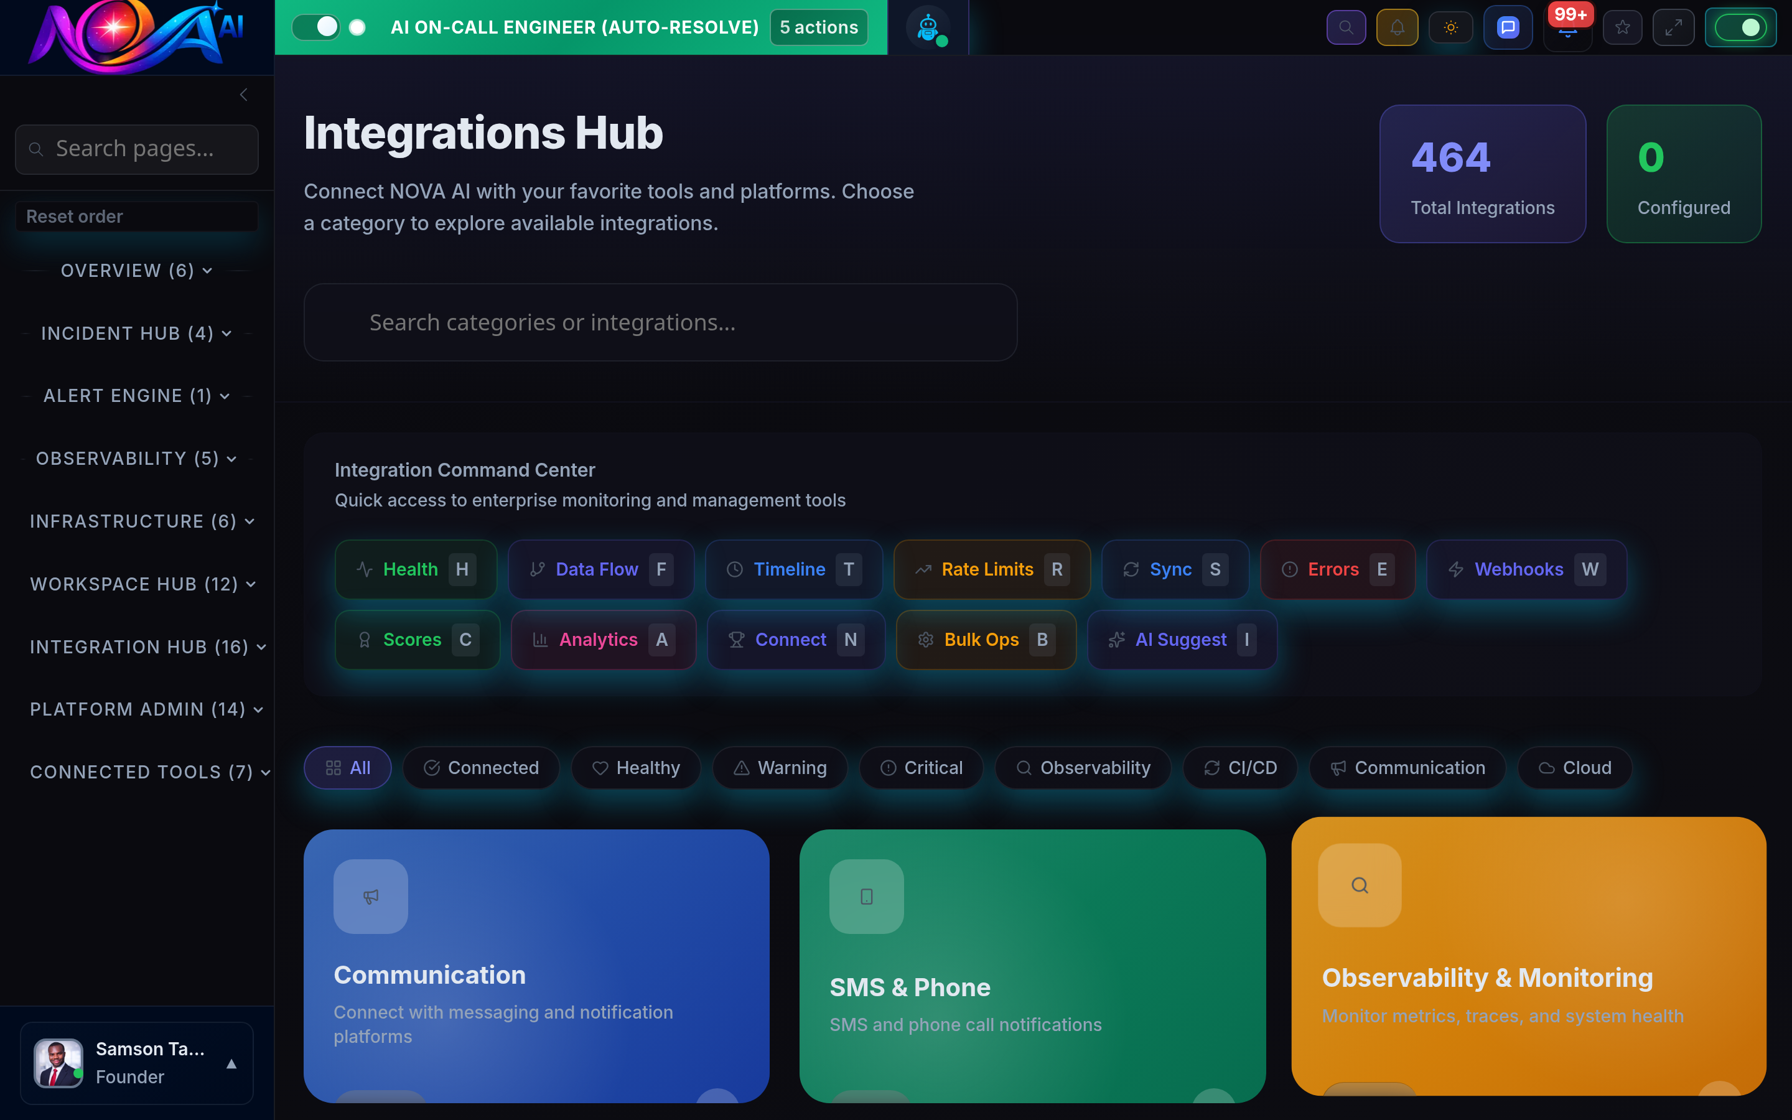Switch to the Connected filter tab
Image resolution: width=1792 pixels, height=1120 pixels.
tap(480, 767)
